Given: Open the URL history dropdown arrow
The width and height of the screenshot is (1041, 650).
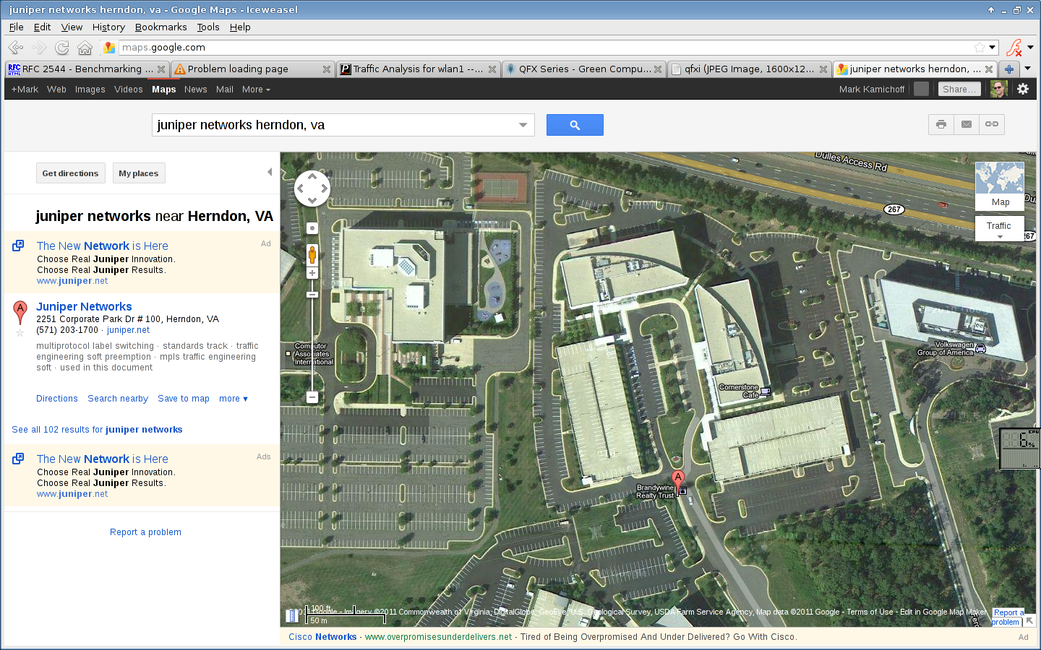Looking at the screenshot, I should point(992,48).
